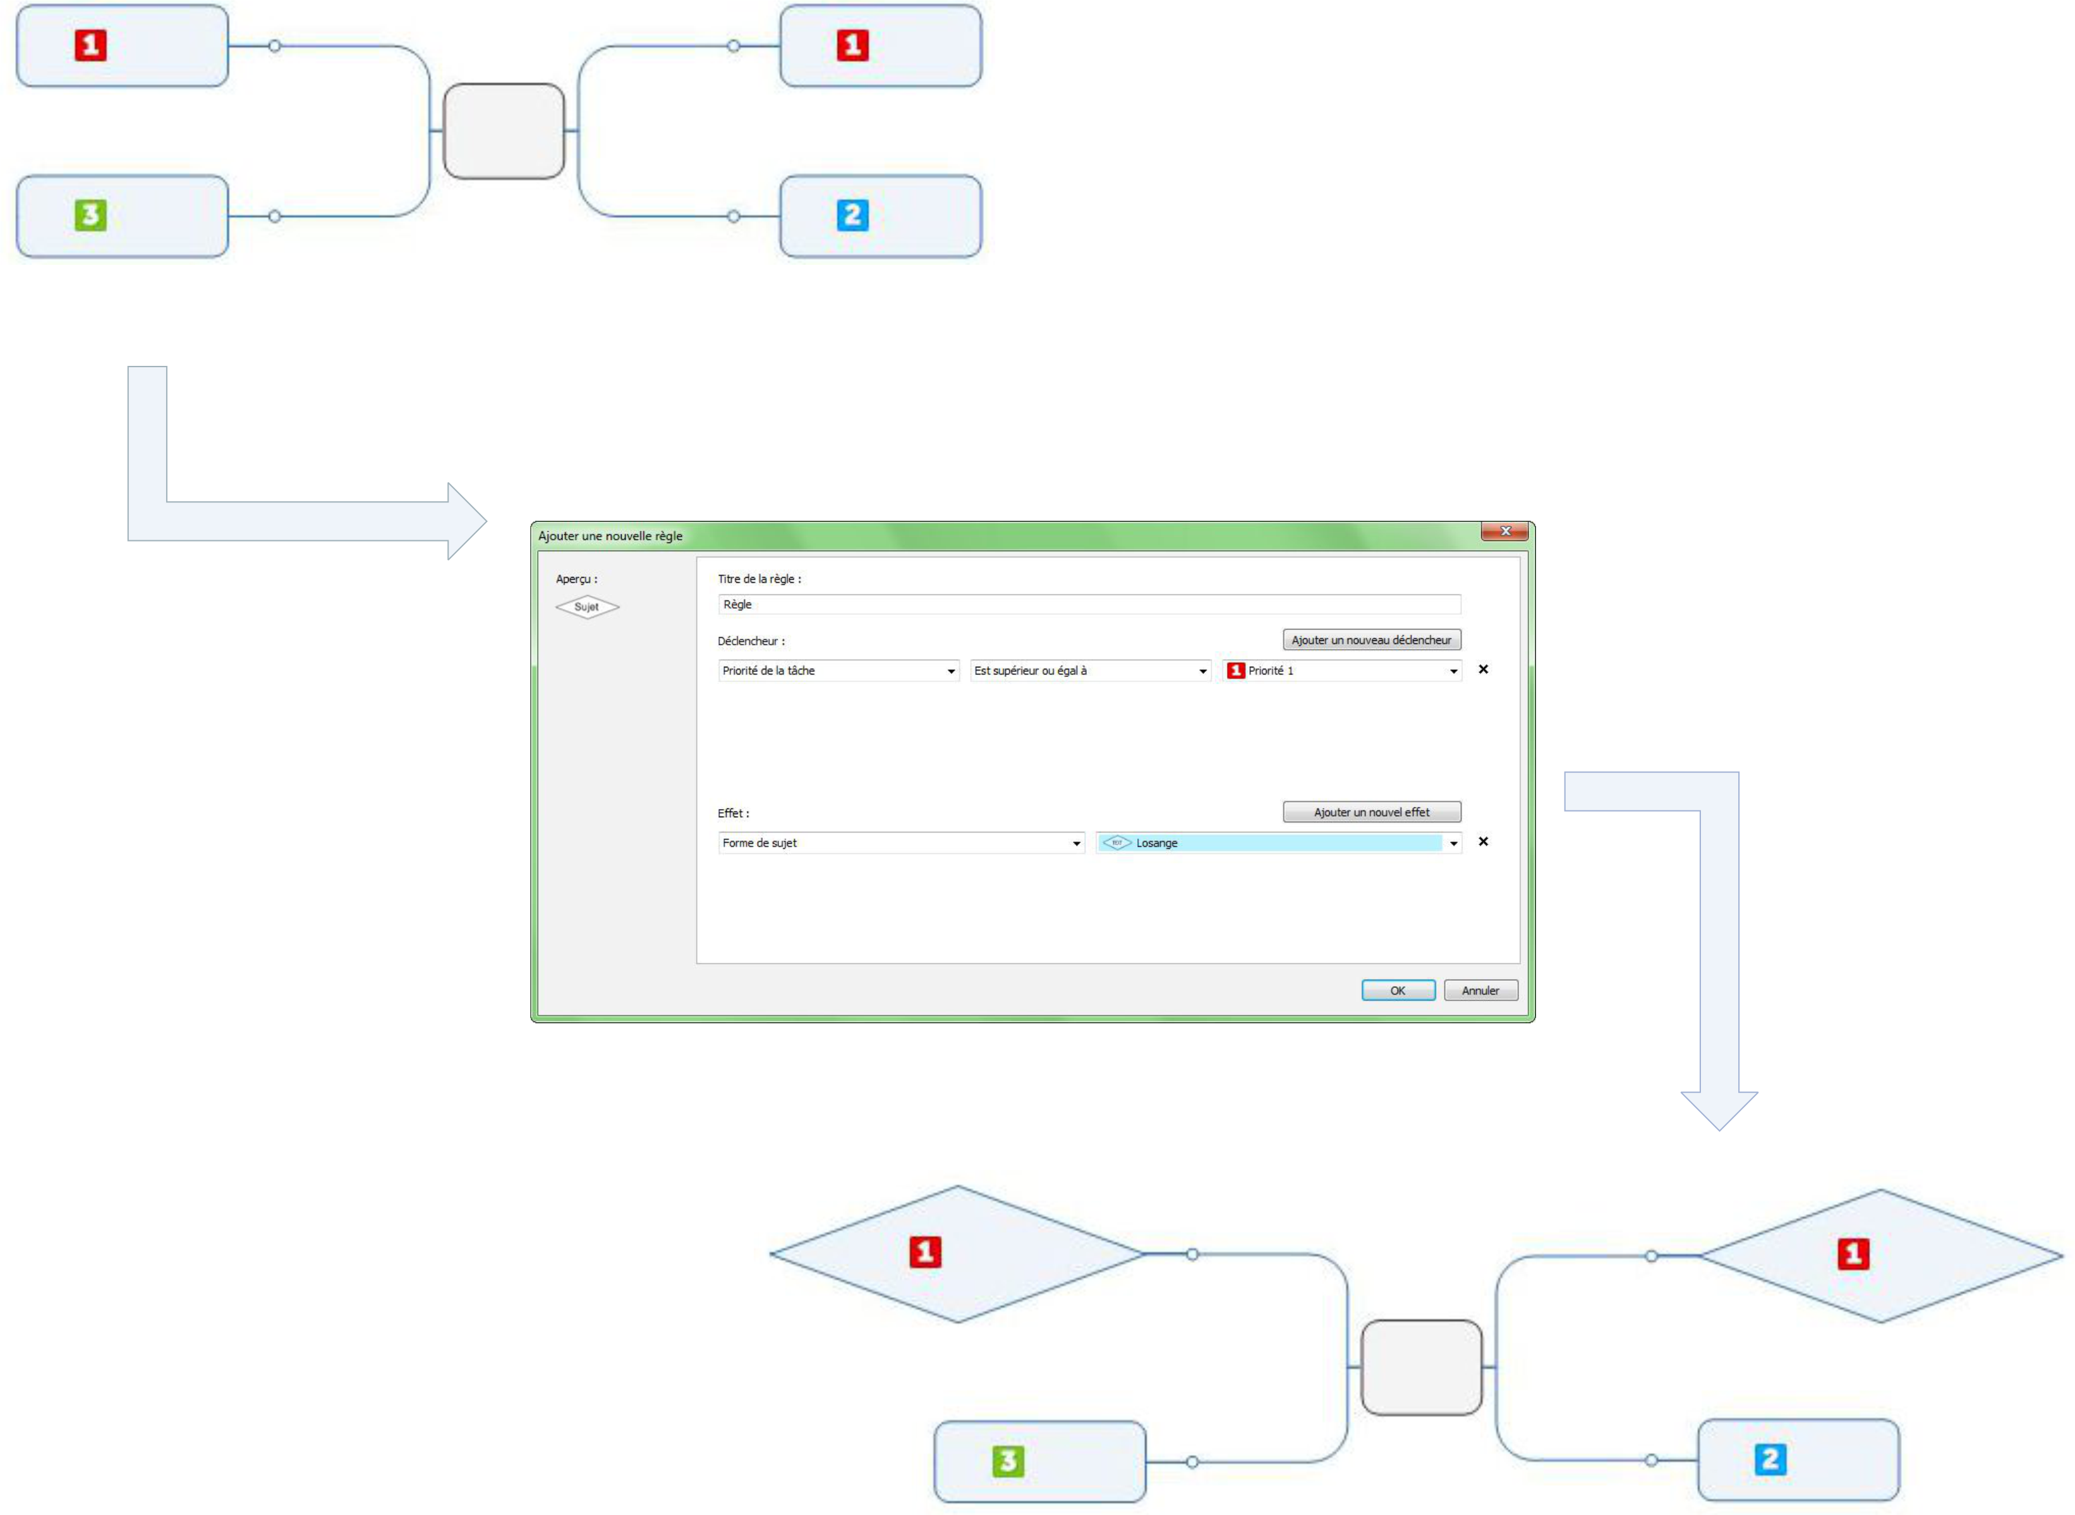Click the red priority 1 icon in top-right topic

(852, 45)
